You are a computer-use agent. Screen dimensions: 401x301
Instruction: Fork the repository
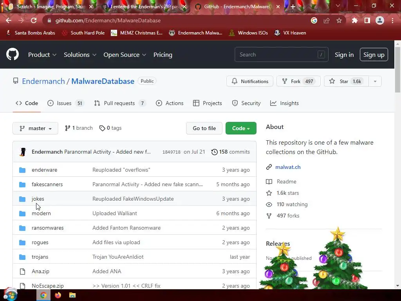coord(298,82)
